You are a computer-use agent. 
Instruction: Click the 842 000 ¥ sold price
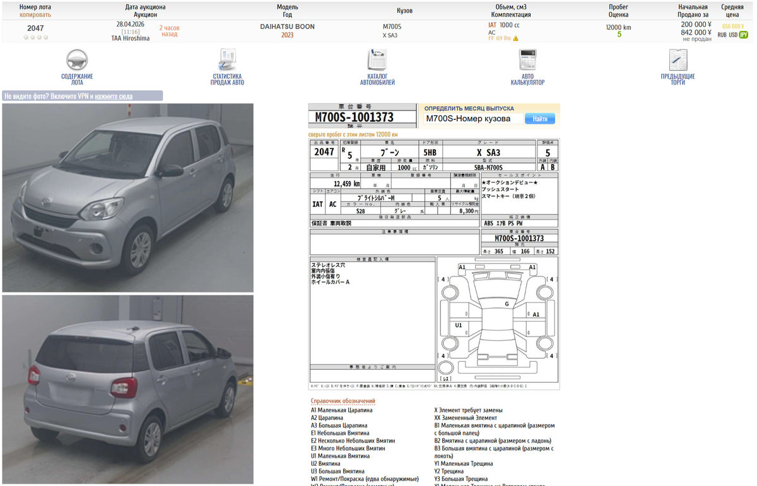(x=696, y=32)
